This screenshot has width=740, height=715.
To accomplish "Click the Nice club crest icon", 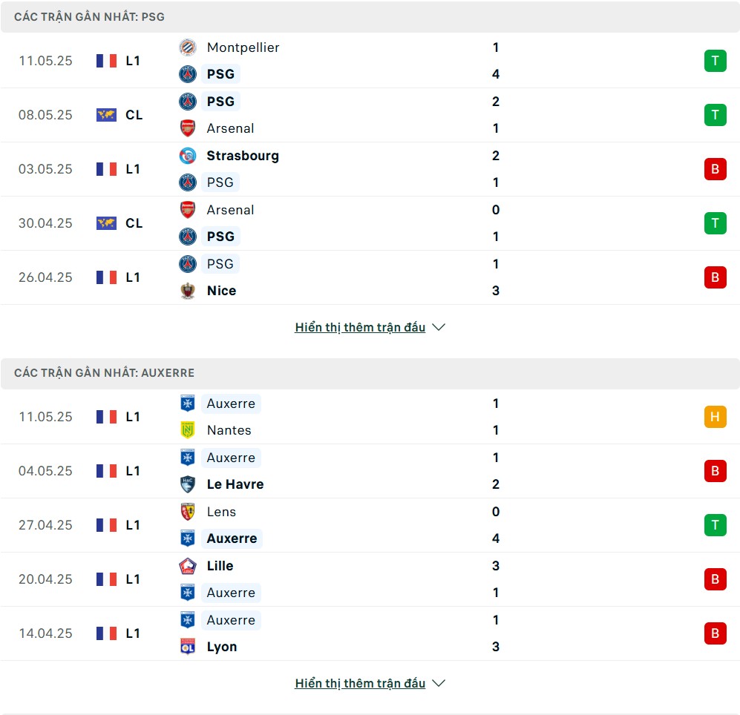I will (x=188, y=291).
